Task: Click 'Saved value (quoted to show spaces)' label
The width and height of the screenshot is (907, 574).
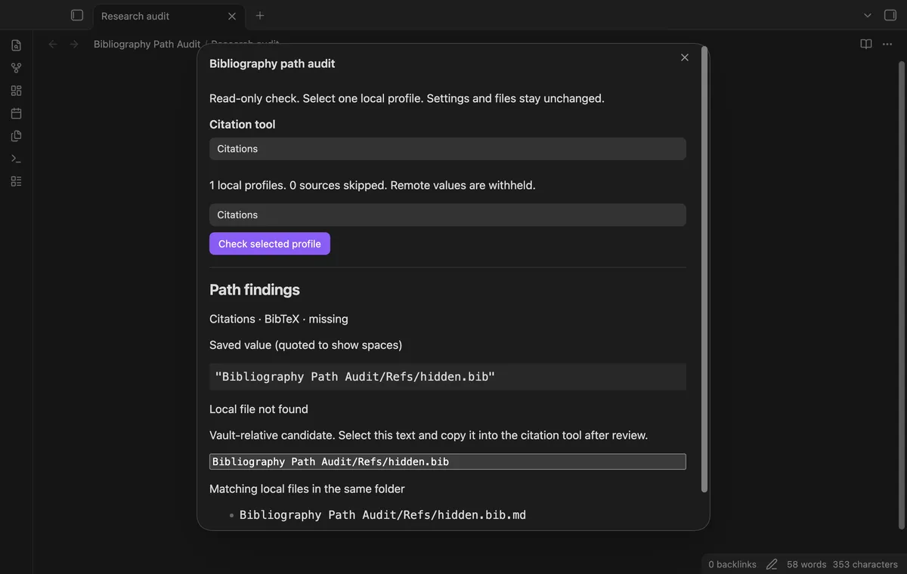Action: pyautogui.click(x=306, y=345)
